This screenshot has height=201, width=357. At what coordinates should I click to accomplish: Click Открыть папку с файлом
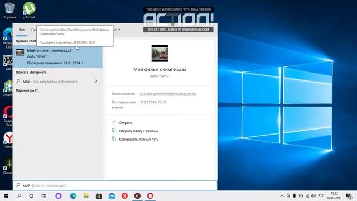138,131
